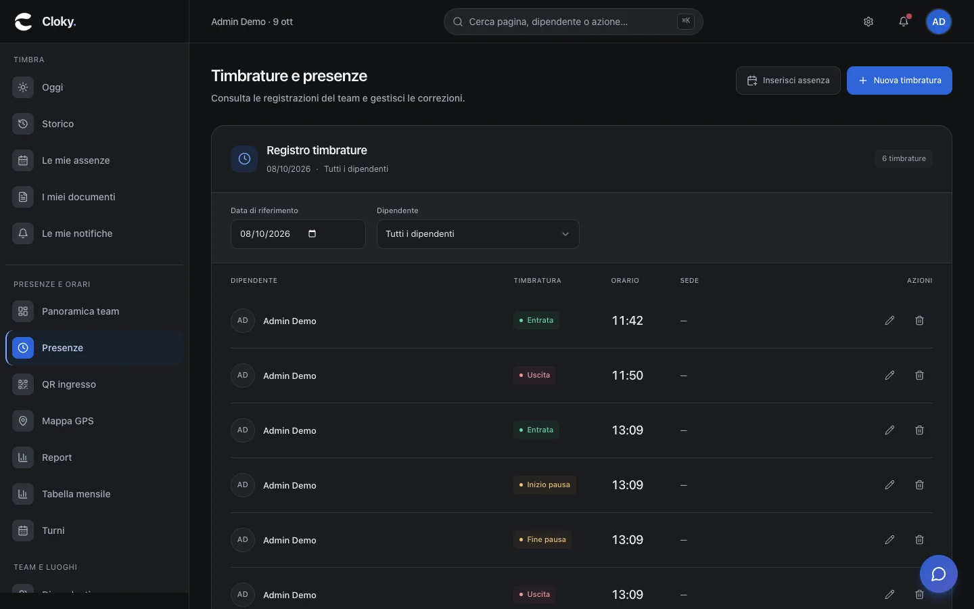The image size is (974, 609).
Task: Delete the Inizio pausa record
Action: pyautogui.click(x=919, y=485)
